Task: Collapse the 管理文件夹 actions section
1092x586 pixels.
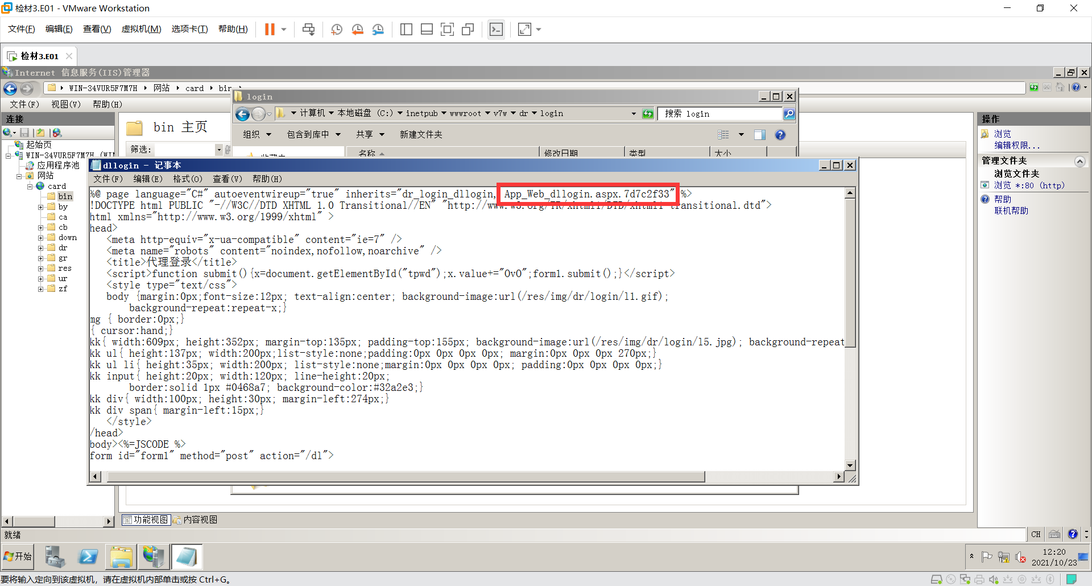Action: coord(1079,161)
